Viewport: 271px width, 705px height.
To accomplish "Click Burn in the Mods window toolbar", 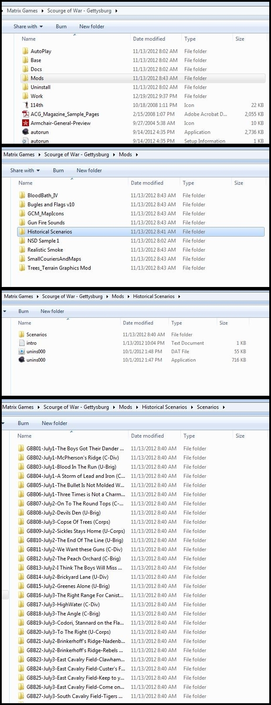I will (x=58, y=170).
